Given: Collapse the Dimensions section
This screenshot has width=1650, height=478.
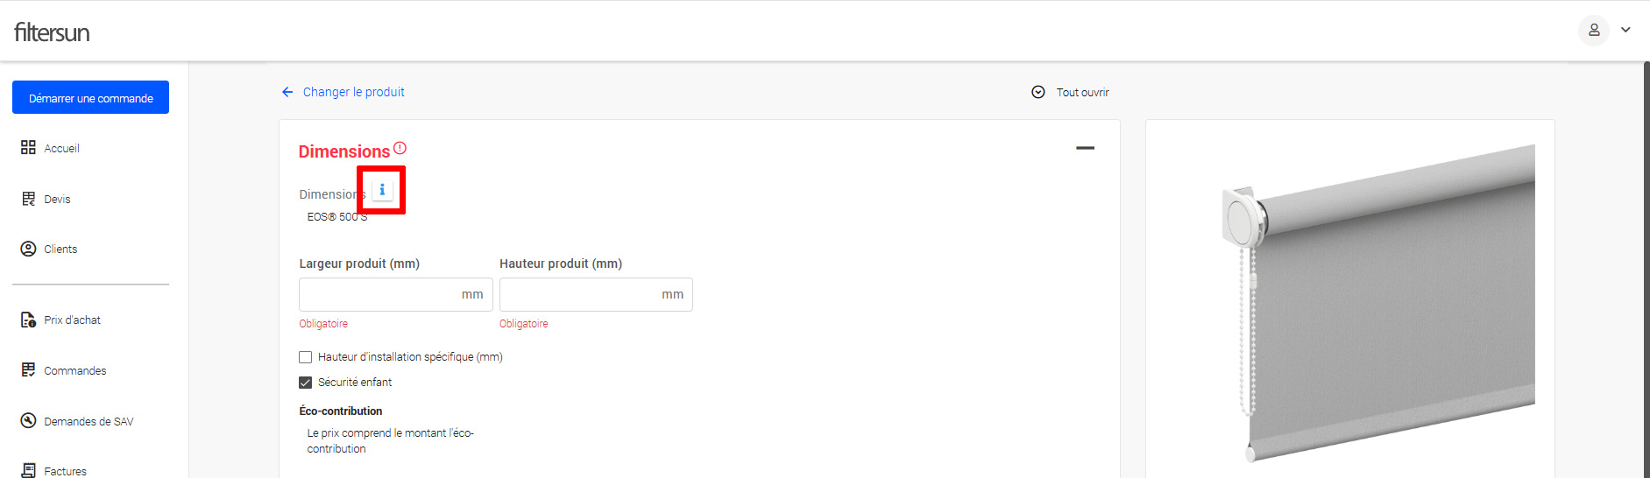Looking at the screenshot, I should 1085,148.
